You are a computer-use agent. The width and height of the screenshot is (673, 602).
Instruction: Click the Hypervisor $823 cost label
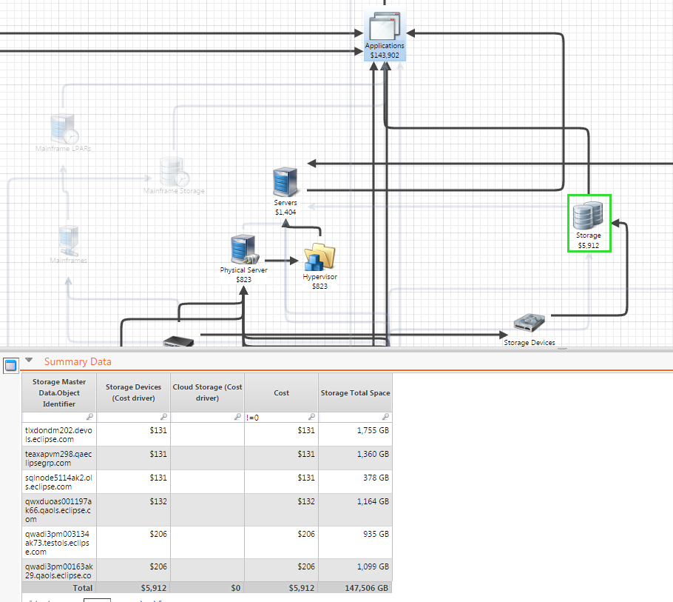[x=319, y=286]
